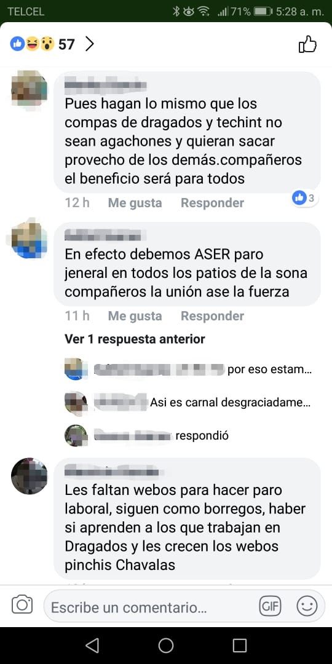Expand the truncated reply 'por eso estam…'
Viewport: 332px width, 664px height.
[269, 370]
